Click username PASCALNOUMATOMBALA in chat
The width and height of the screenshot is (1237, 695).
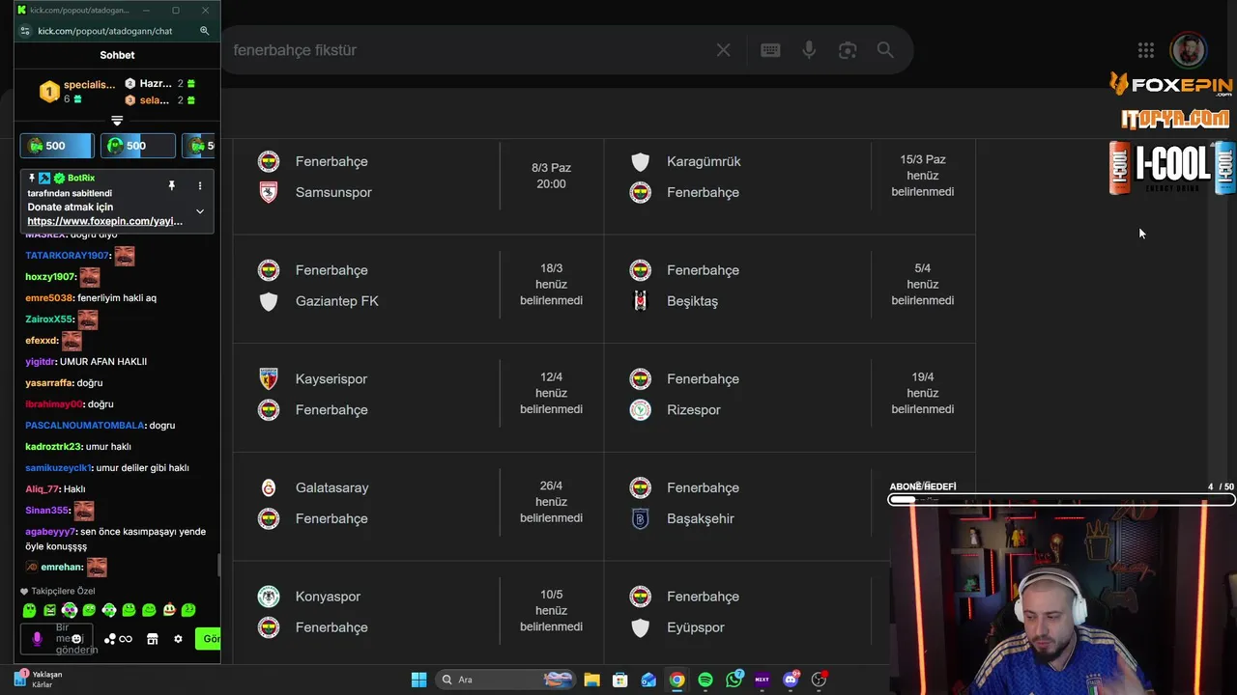85,426
